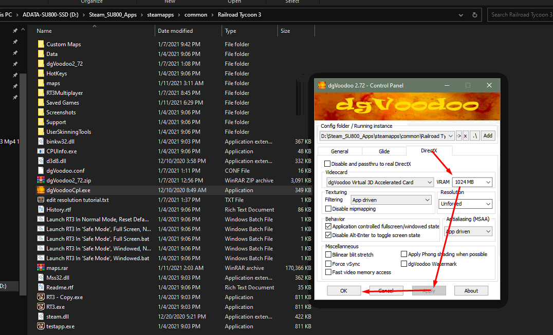Click the History.rtf document icon

tap(41, 209)
